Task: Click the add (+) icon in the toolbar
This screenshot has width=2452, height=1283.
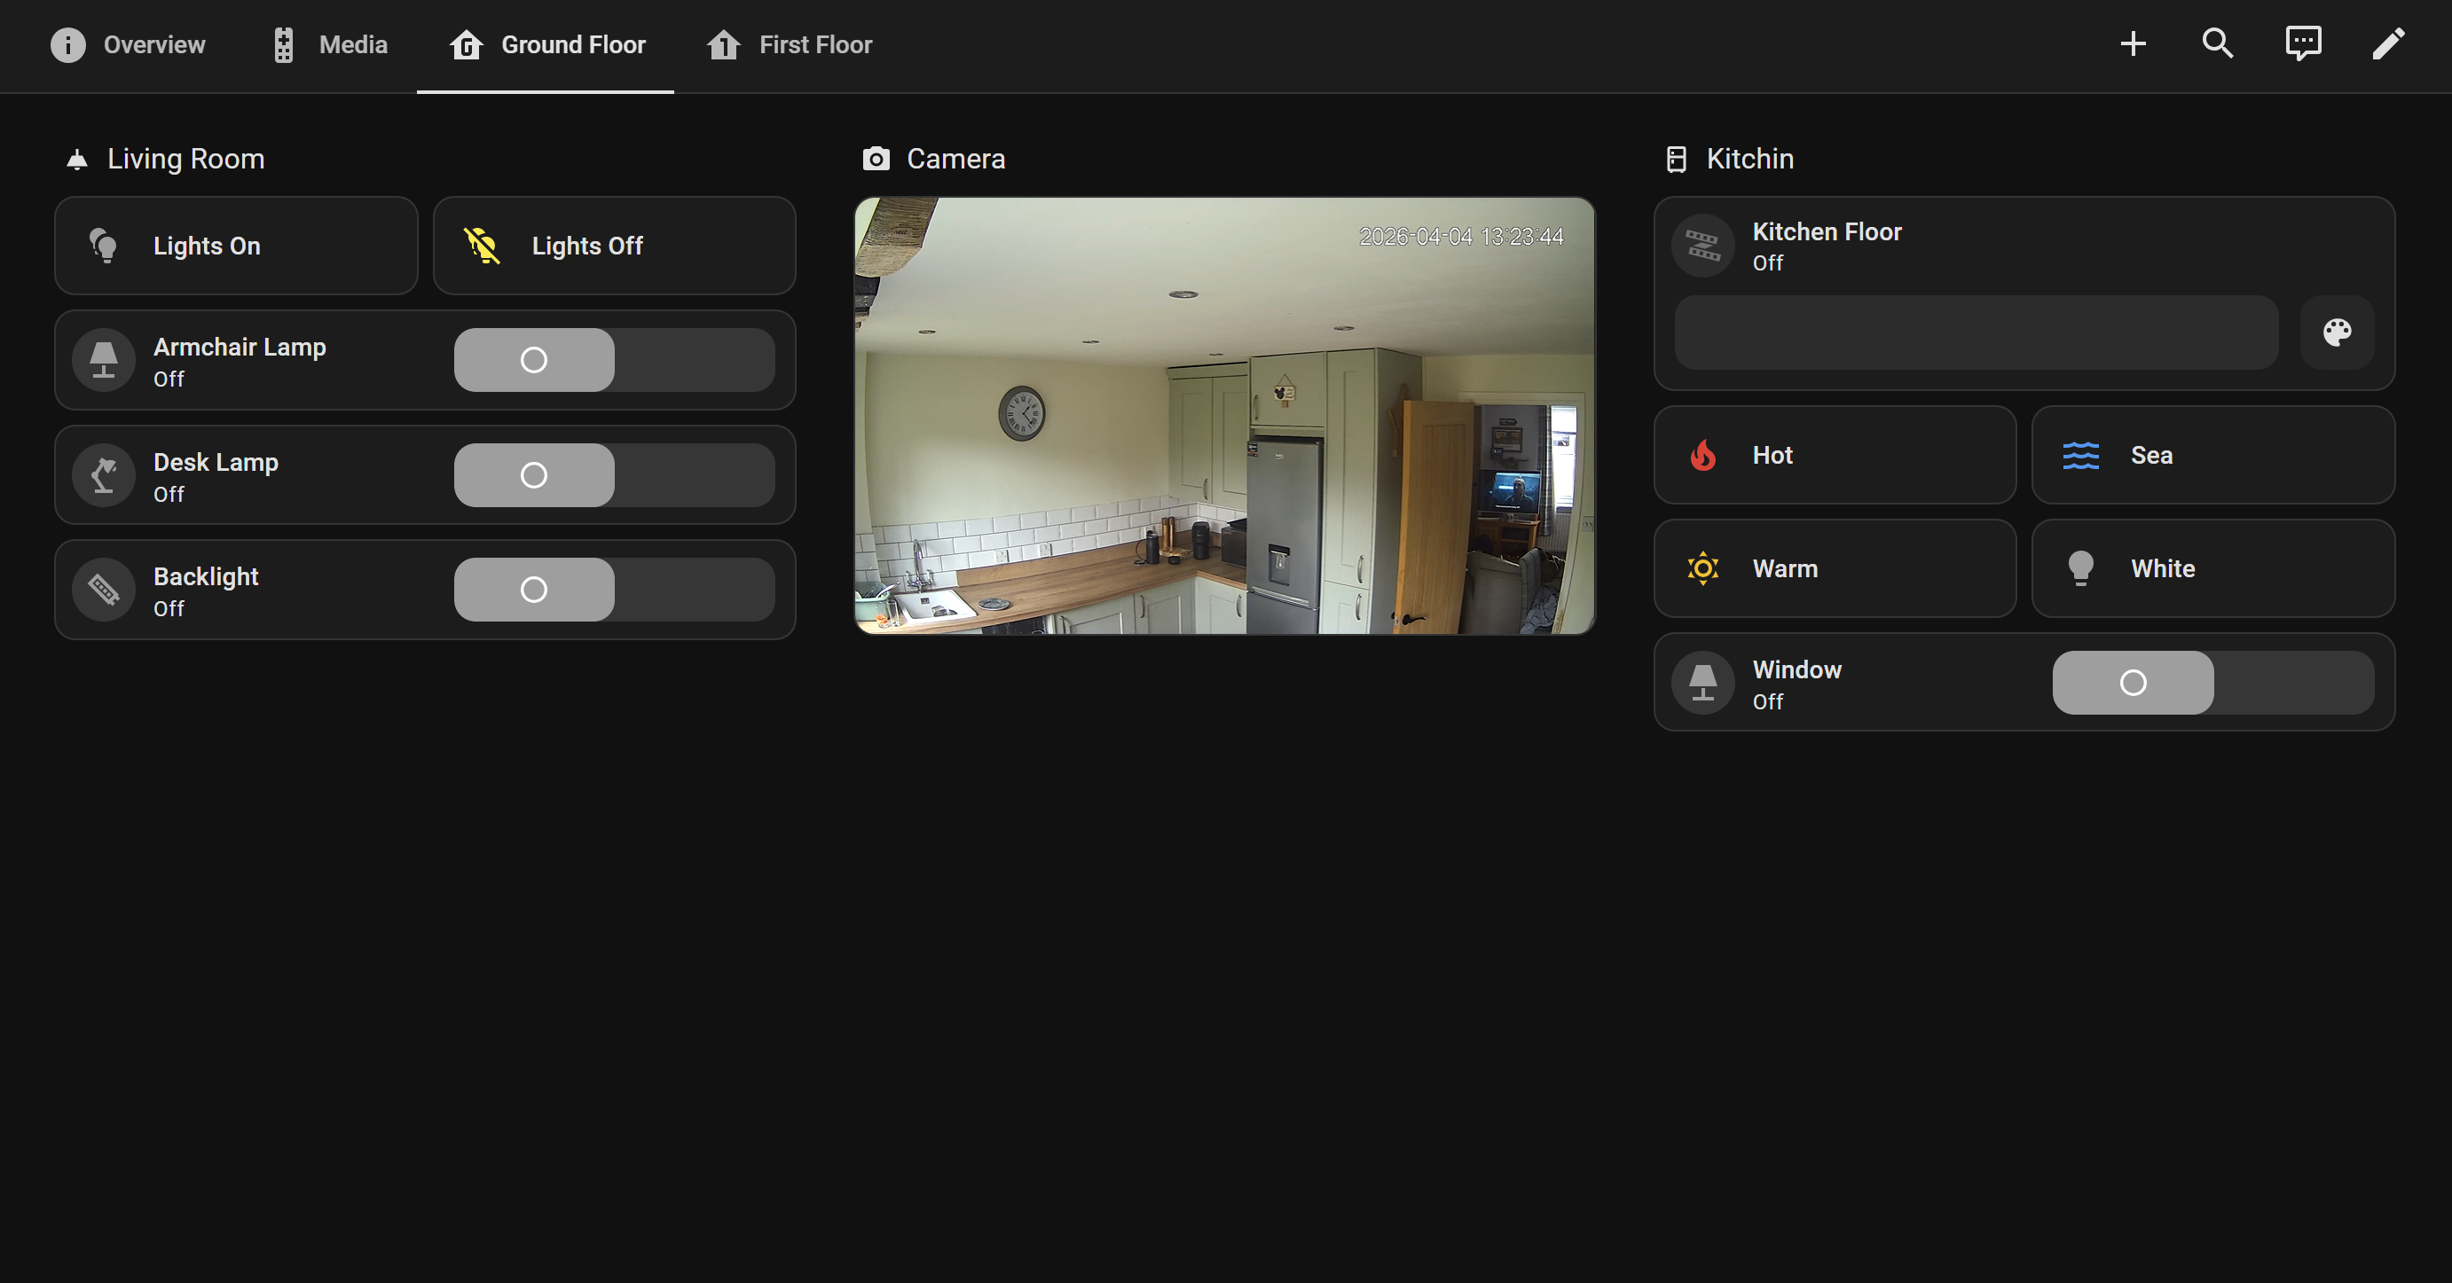Action: pyautogui.click(x=2134, y=43)
